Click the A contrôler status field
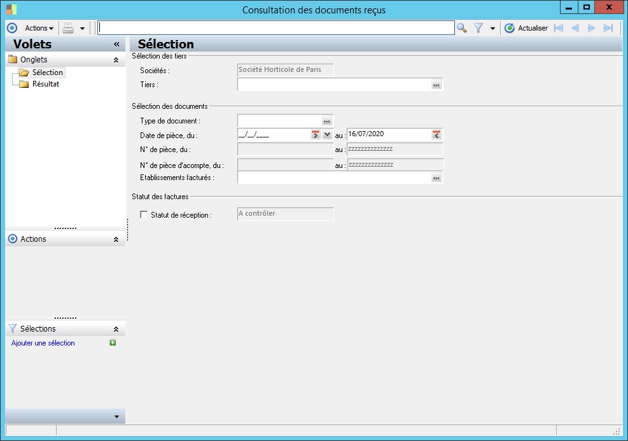 (x=285, y=213)
